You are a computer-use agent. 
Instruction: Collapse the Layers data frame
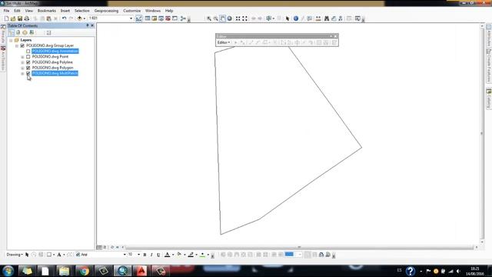[11, 40]
